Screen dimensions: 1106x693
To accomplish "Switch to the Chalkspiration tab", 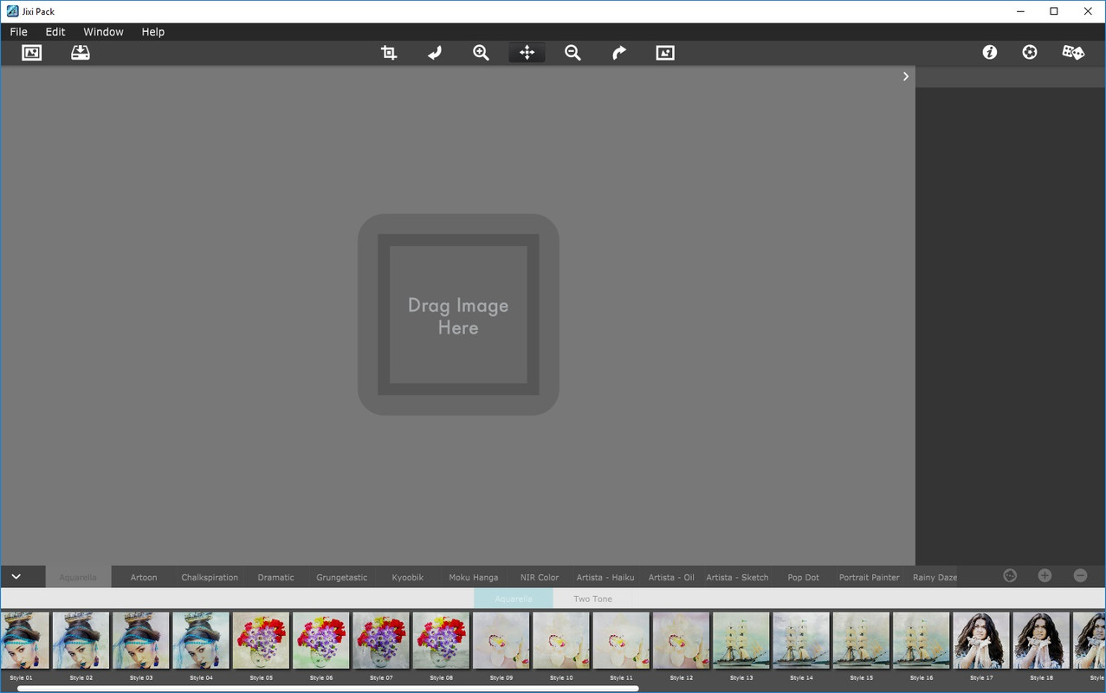I will [x=210, y=577].
